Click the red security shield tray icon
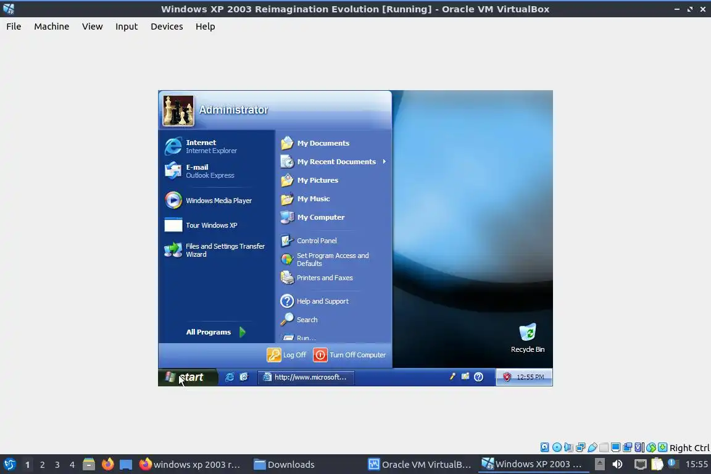Viewport: 711px width, 474px height. coord(507,377)
